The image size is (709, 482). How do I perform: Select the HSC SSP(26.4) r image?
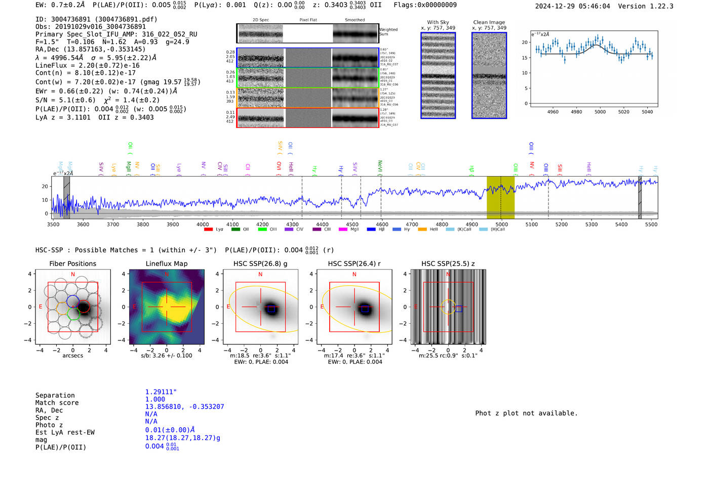(x=354, y=307)
